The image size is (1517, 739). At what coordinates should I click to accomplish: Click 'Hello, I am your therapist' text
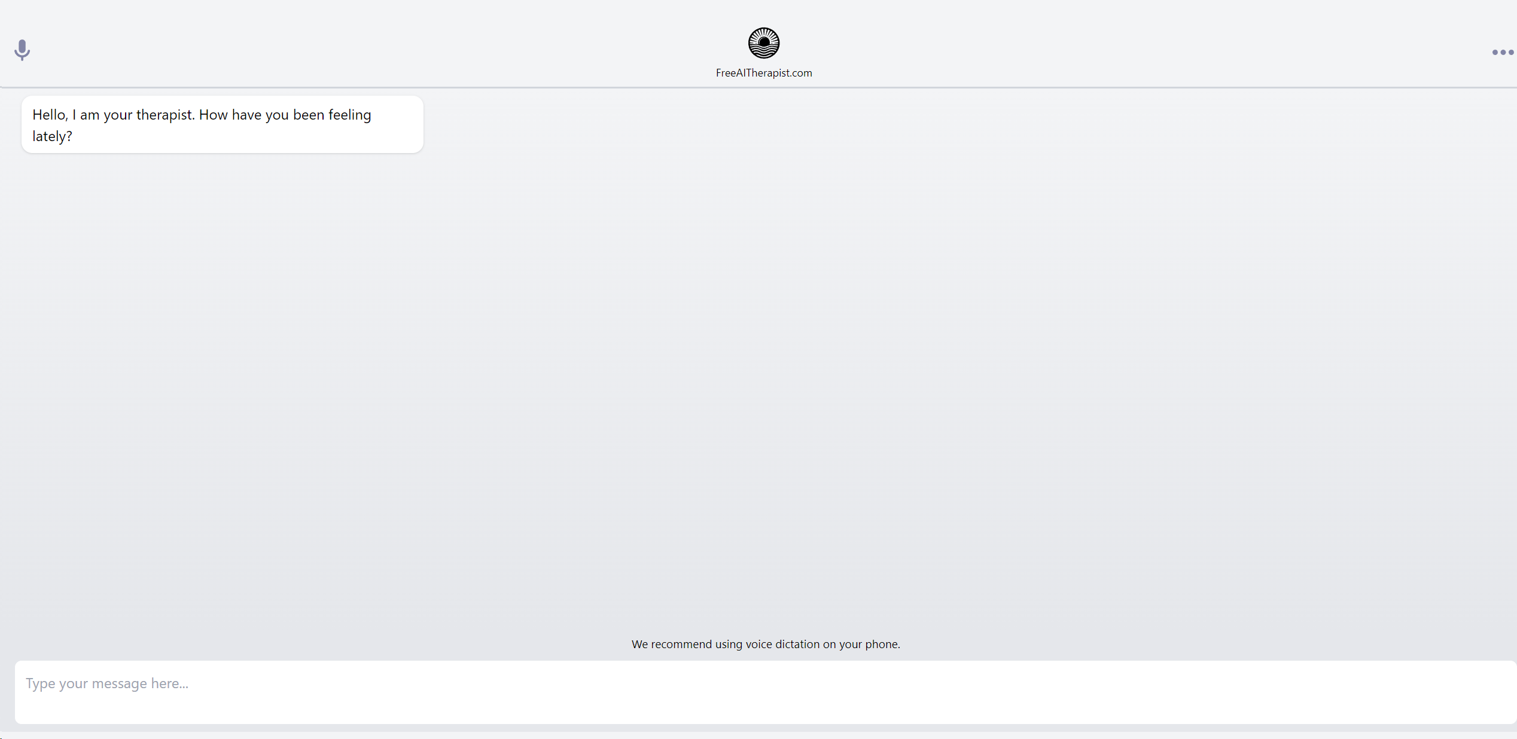[114, 115]
